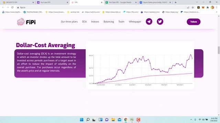Image resolution: width=220 pixels, height=123 pixels.
Task: Open taskbar clock and date
Action: [x=214, y=120]
